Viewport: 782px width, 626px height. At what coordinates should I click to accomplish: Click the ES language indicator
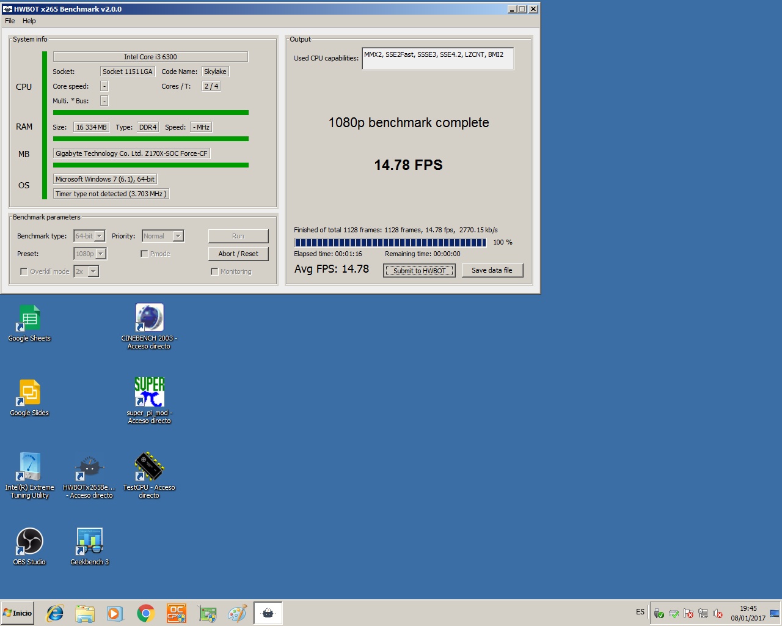pyautogui.click(x=640, y=612)
